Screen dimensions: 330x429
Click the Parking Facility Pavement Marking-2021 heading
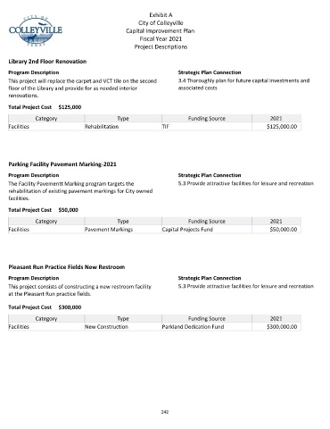point(62,164)
